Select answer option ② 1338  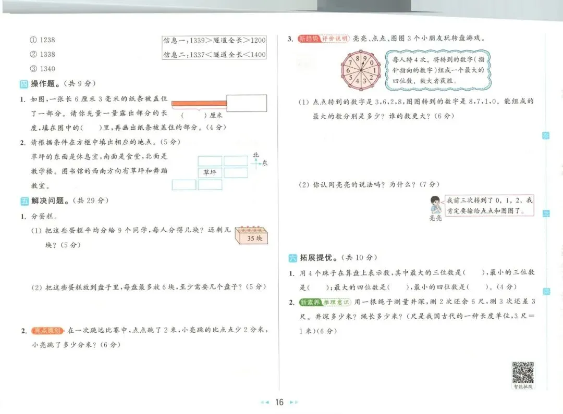click(x=44, y=54)
